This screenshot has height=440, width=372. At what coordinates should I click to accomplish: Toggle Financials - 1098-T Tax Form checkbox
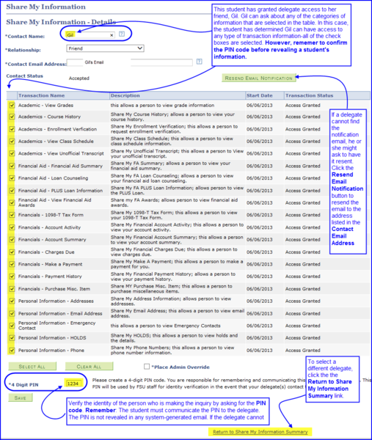point(12,215)
